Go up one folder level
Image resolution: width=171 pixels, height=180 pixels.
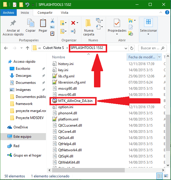click(x=28, y=48)
